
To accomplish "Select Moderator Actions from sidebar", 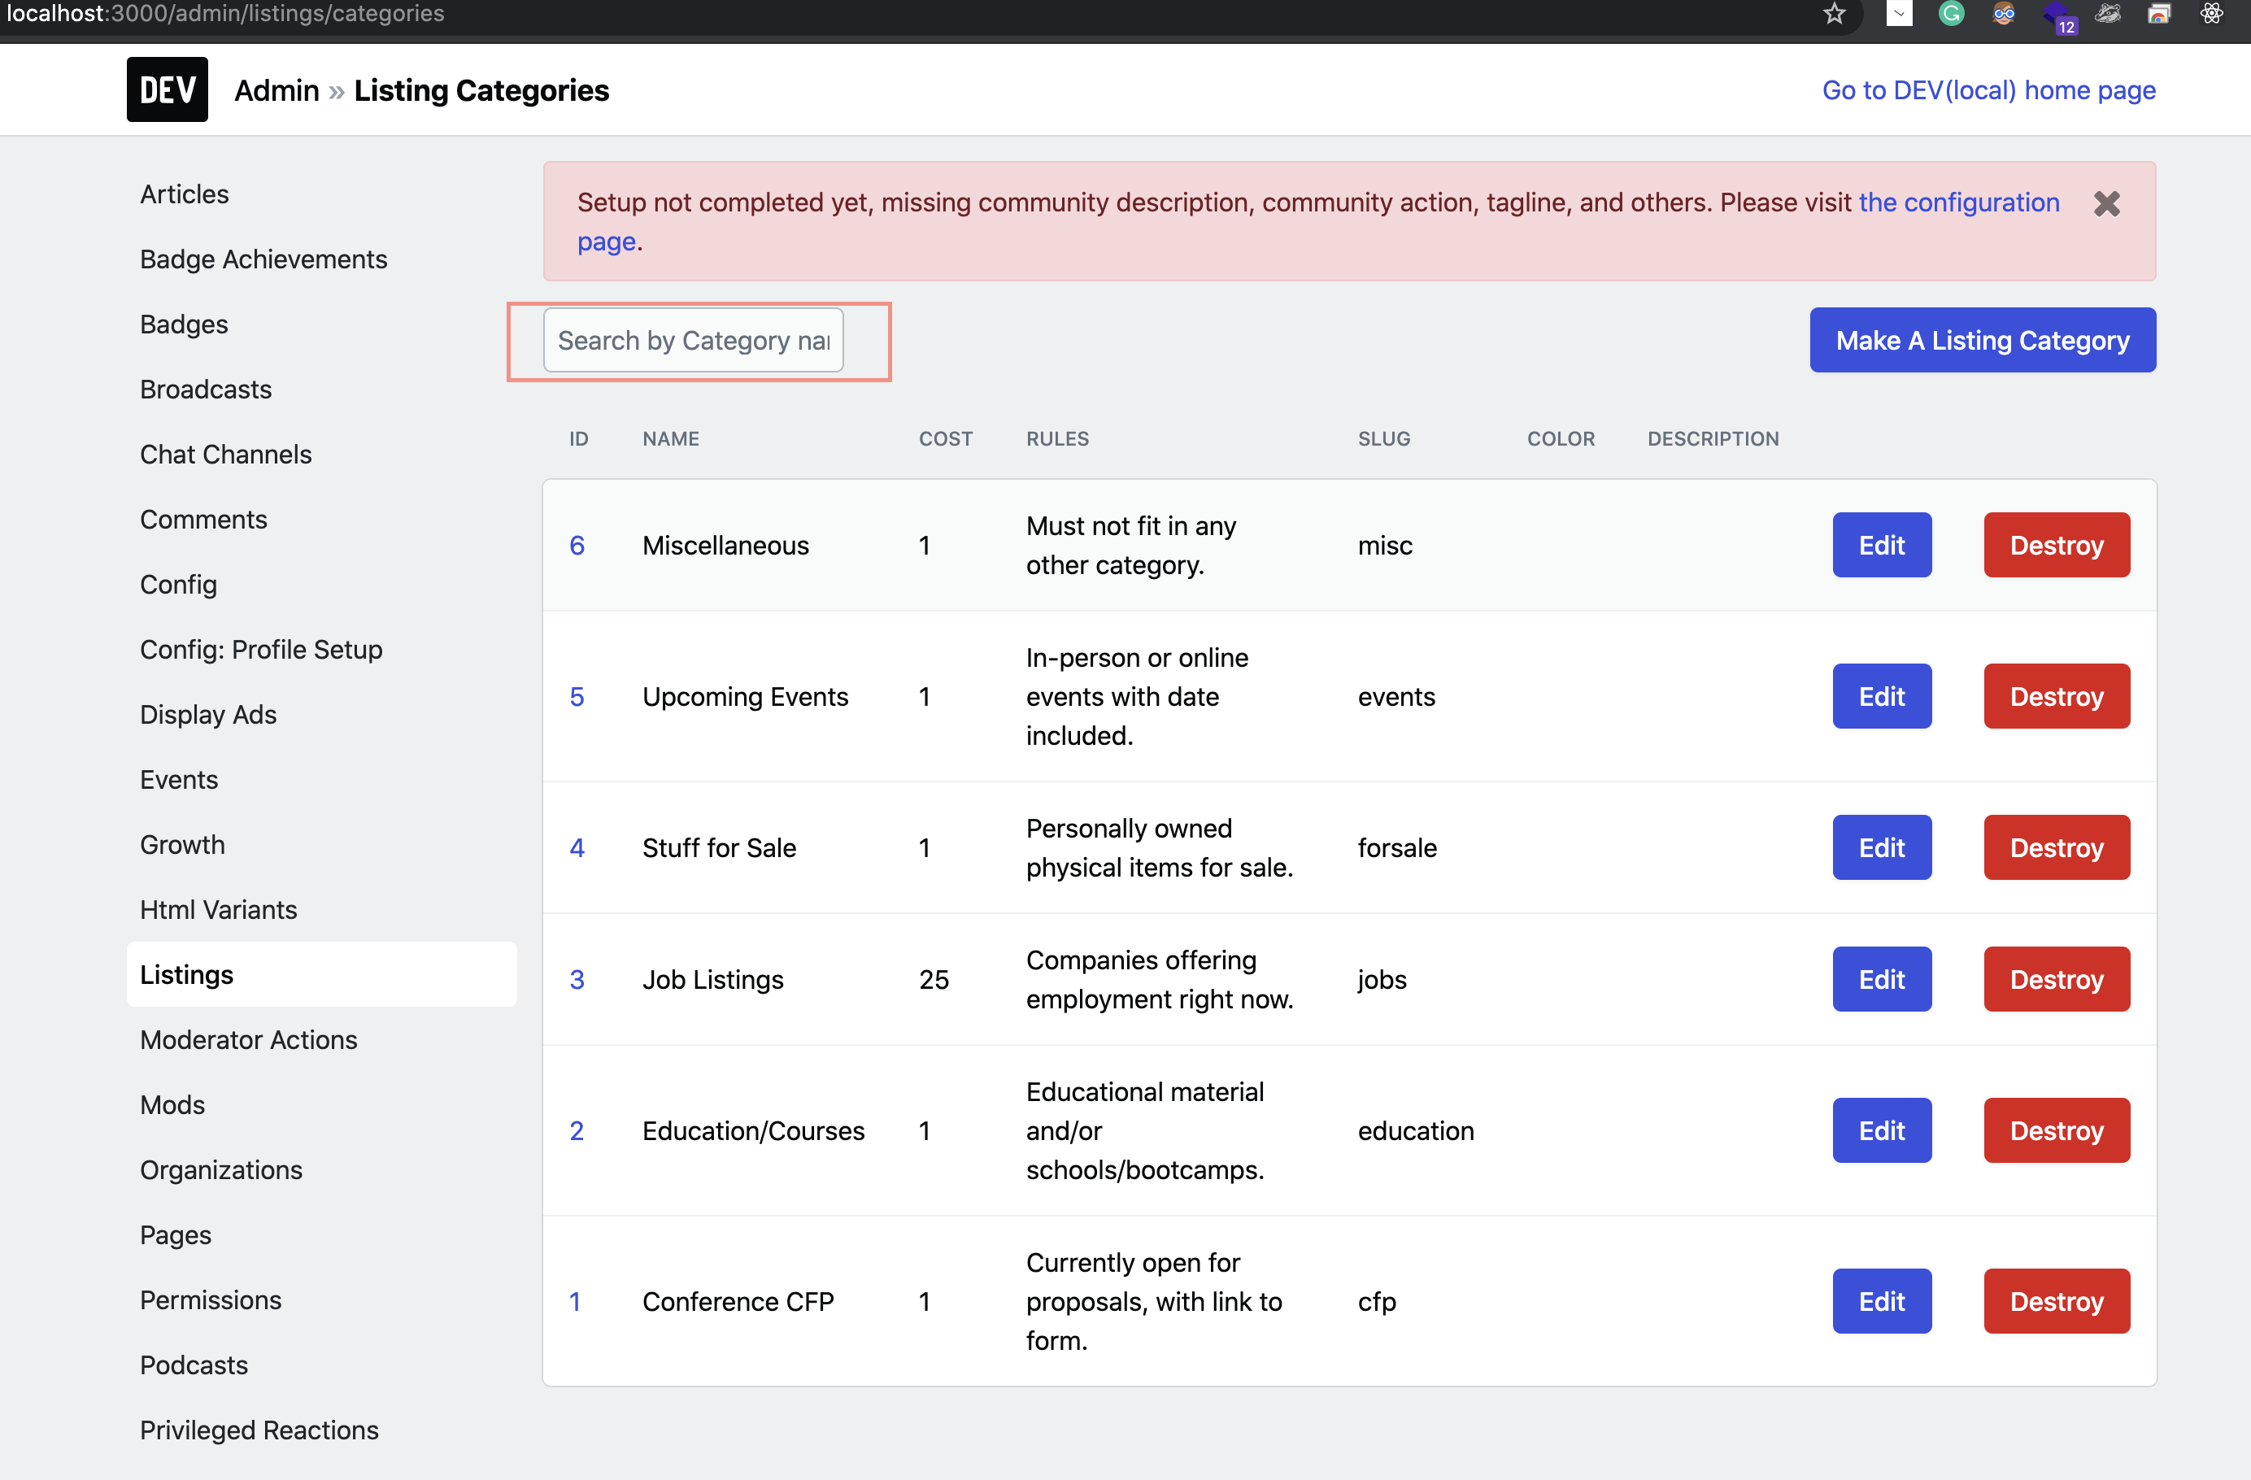I will (x=248, y=1039).
